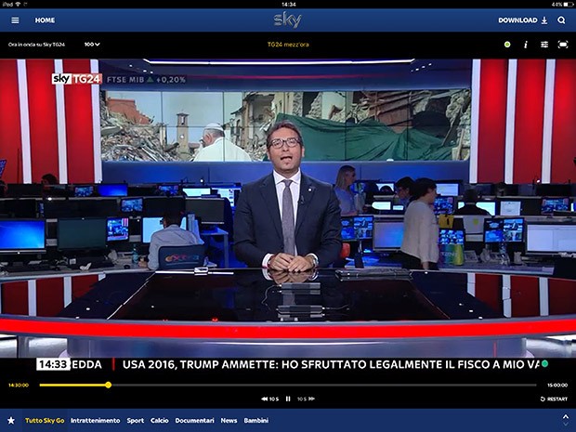Viewport: 576px width, 432px height.
Task: Select News tab
Action: 229,420
